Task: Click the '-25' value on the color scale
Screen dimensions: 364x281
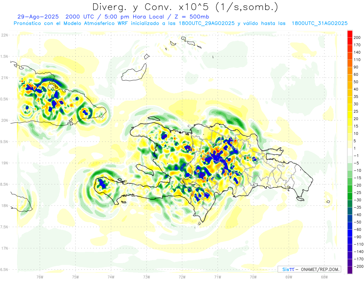Action: (358, 192)
